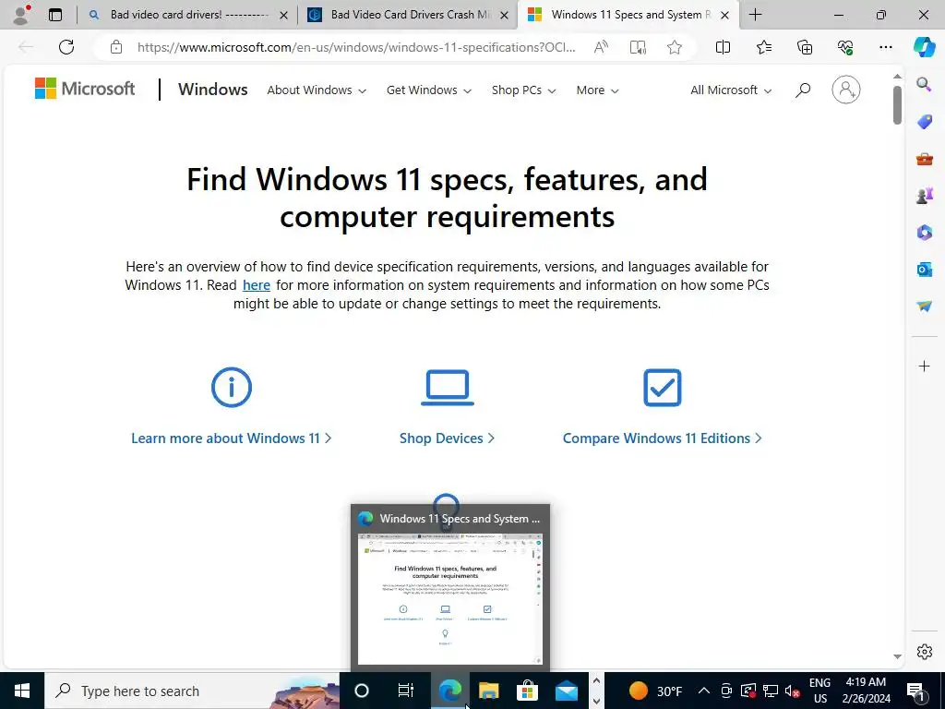Select the Edge window preview thumbnail

click(x=450, y=598)
